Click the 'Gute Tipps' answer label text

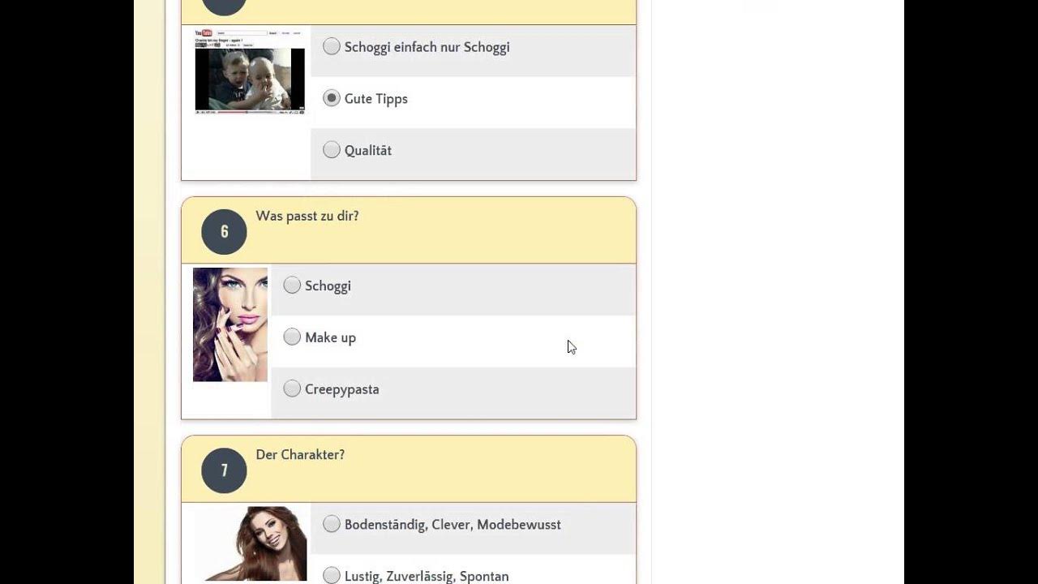coord(376,99)
